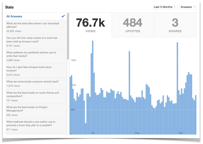Viewport: 203px width, 144px height.
Task: Switch to the Upvotes stats tab
Action: click(133, 25)
